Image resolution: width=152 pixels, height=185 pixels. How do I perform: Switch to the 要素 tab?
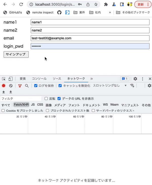point(23,79)
